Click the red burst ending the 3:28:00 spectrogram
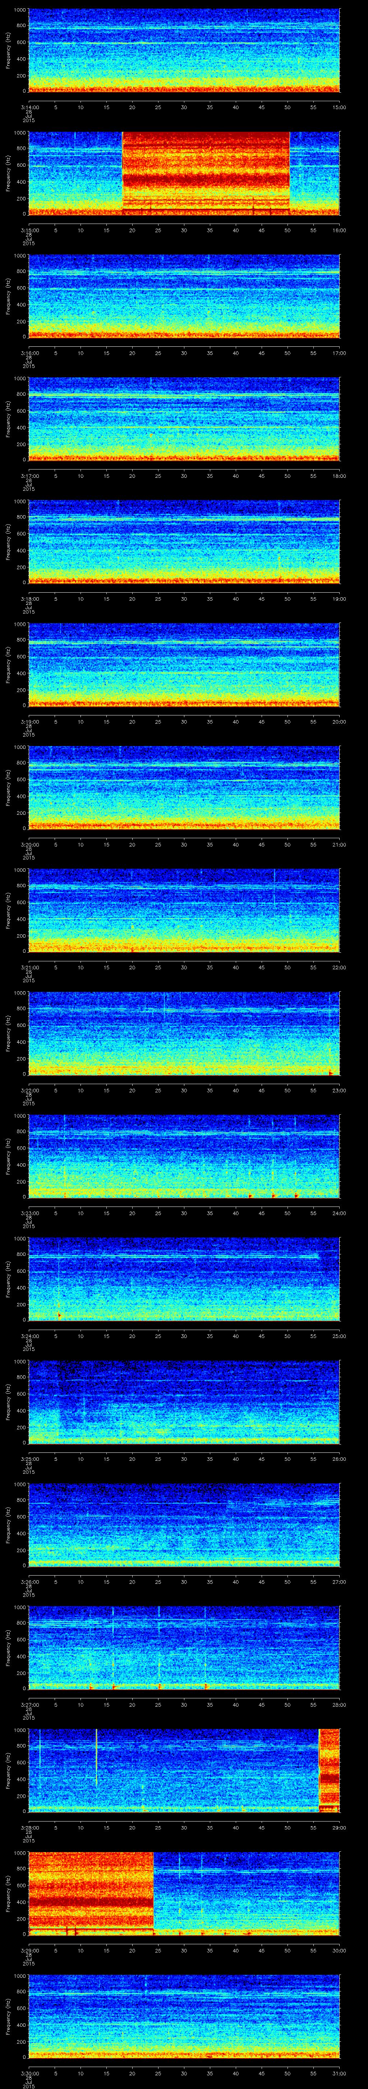Image resolution: width=368 pixels, height=2089 pixels. [329, 1770]
